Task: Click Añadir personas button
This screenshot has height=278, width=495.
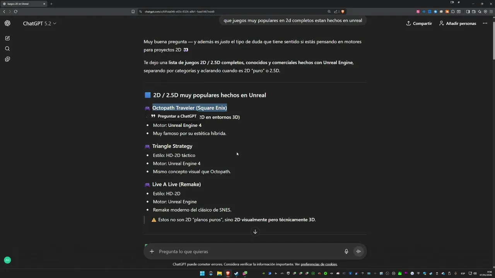Action: click(457, 24)
